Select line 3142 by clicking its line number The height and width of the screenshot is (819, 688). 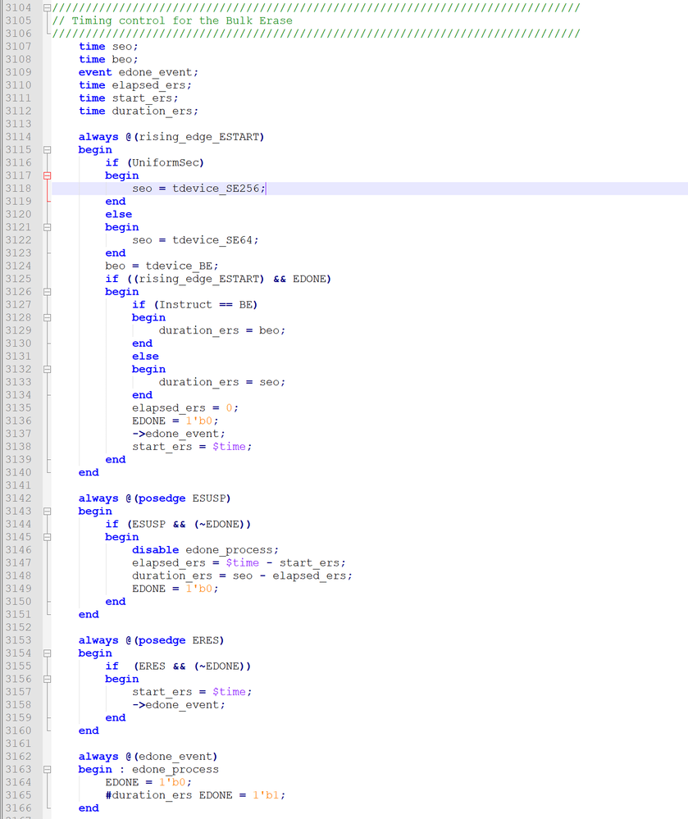tap(20, 498)
